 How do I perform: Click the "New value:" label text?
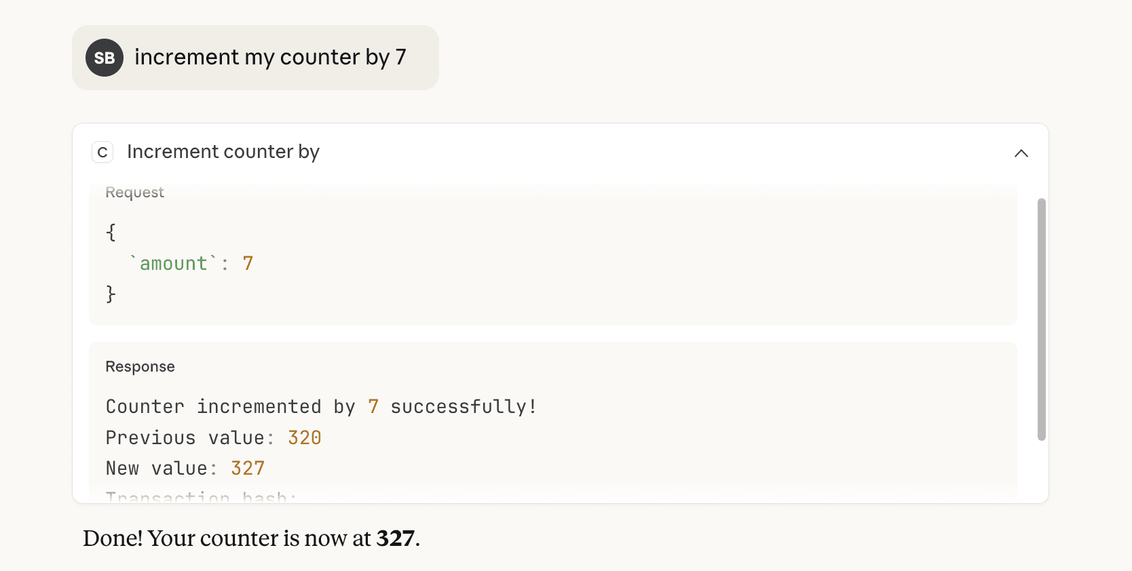tap(161, 469)
